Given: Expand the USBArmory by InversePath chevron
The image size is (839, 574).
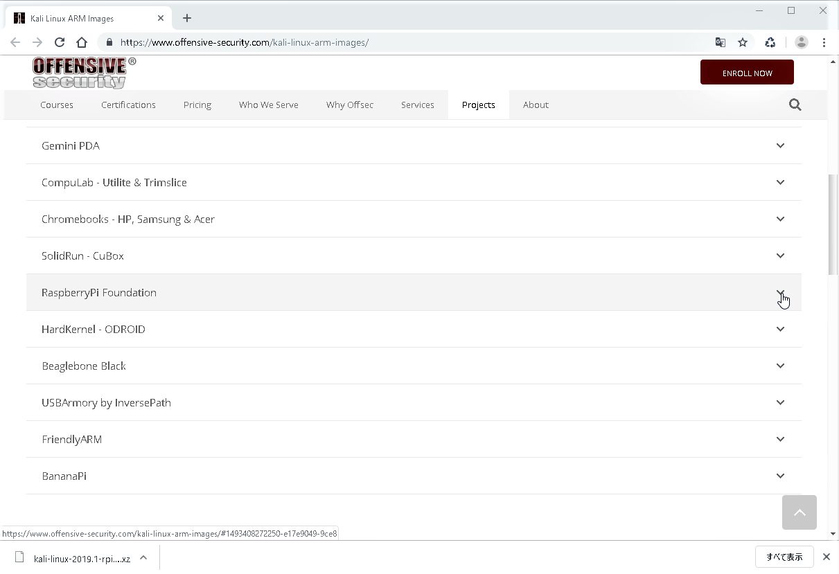Looking at the screenshot, I should 780,402.
